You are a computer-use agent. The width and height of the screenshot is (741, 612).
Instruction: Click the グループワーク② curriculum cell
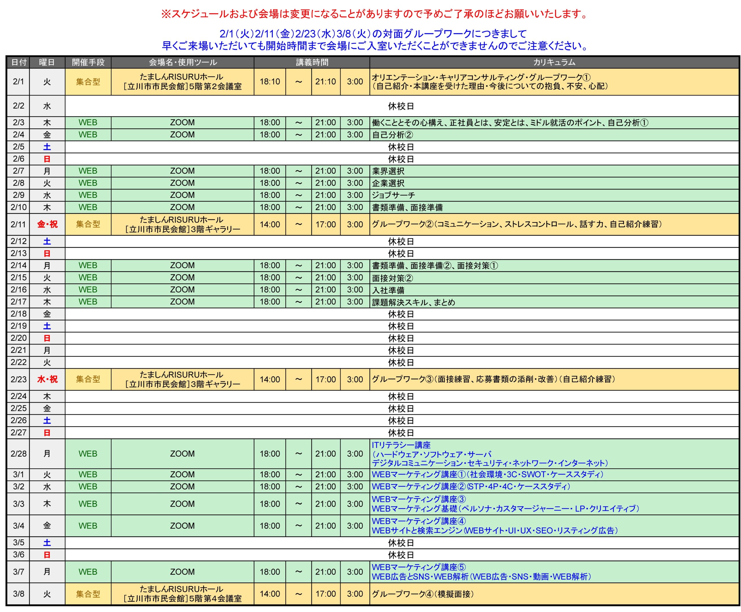(554, 224)
